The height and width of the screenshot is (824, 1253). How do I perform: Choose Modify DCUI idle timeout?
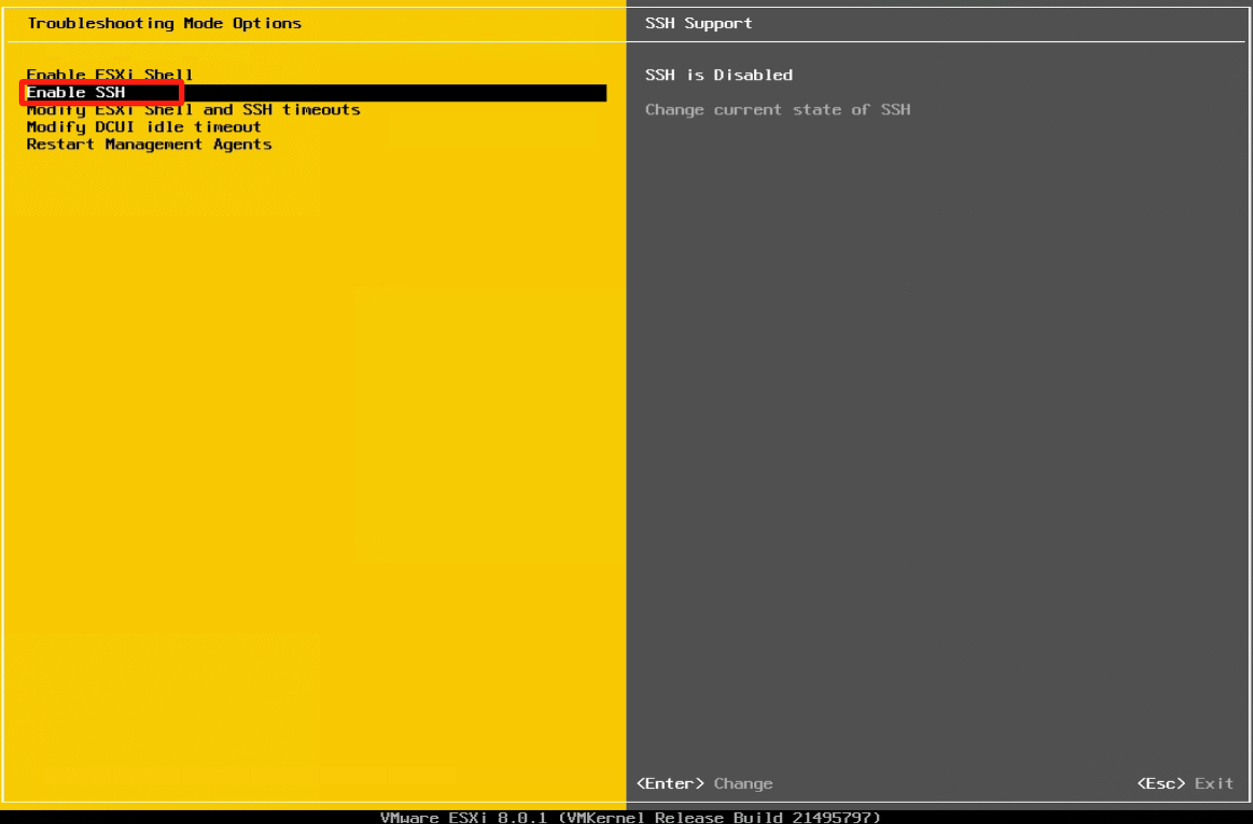click(143, 127)
